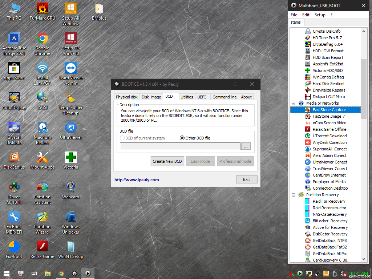Open Edit menu in Multiboot_USB_BOOT
The width and height of the screenshot is (372, 279).
(x=306, y=15)
